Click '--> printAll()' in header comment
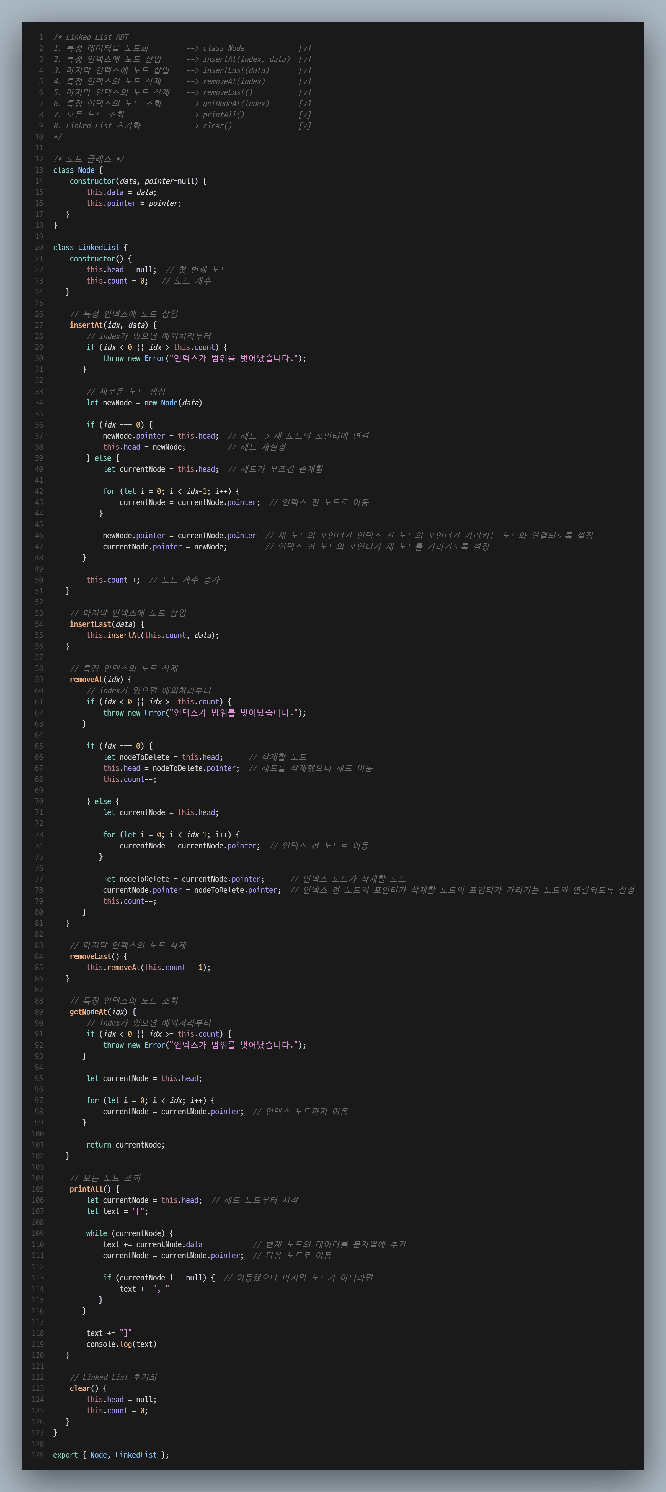666x1492 pixels. click(215, 115)
